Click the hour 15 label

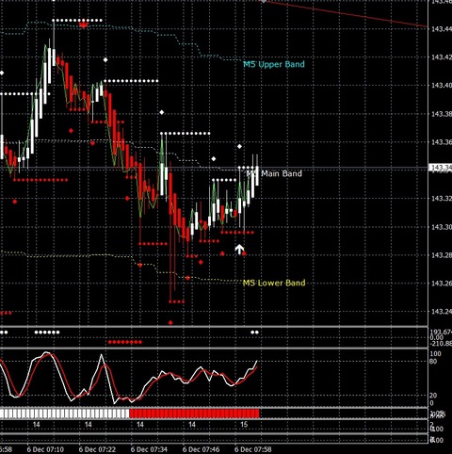(x=244, y=425)
